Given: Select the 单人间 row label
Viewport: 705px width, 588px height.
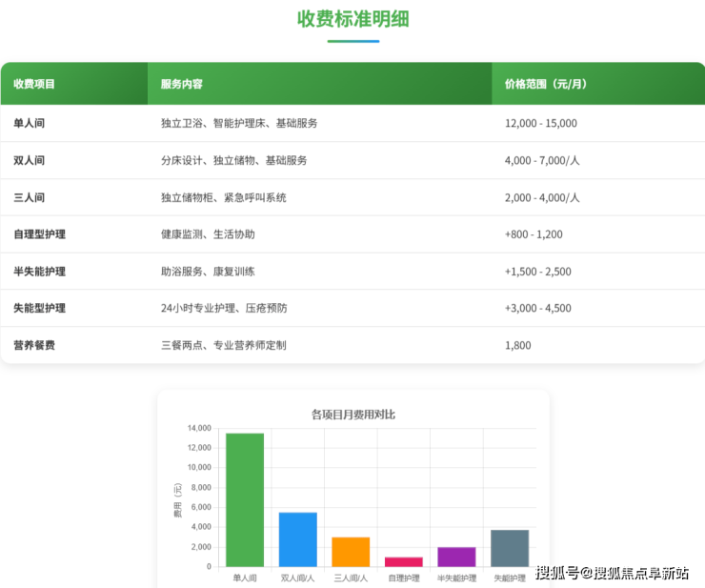Looking at the screenshot, I should (x=30, y=123).
